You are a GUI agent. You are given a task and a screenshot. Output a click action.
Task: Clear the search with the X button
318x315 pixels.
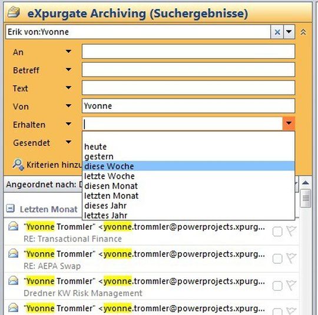point(277,32)
